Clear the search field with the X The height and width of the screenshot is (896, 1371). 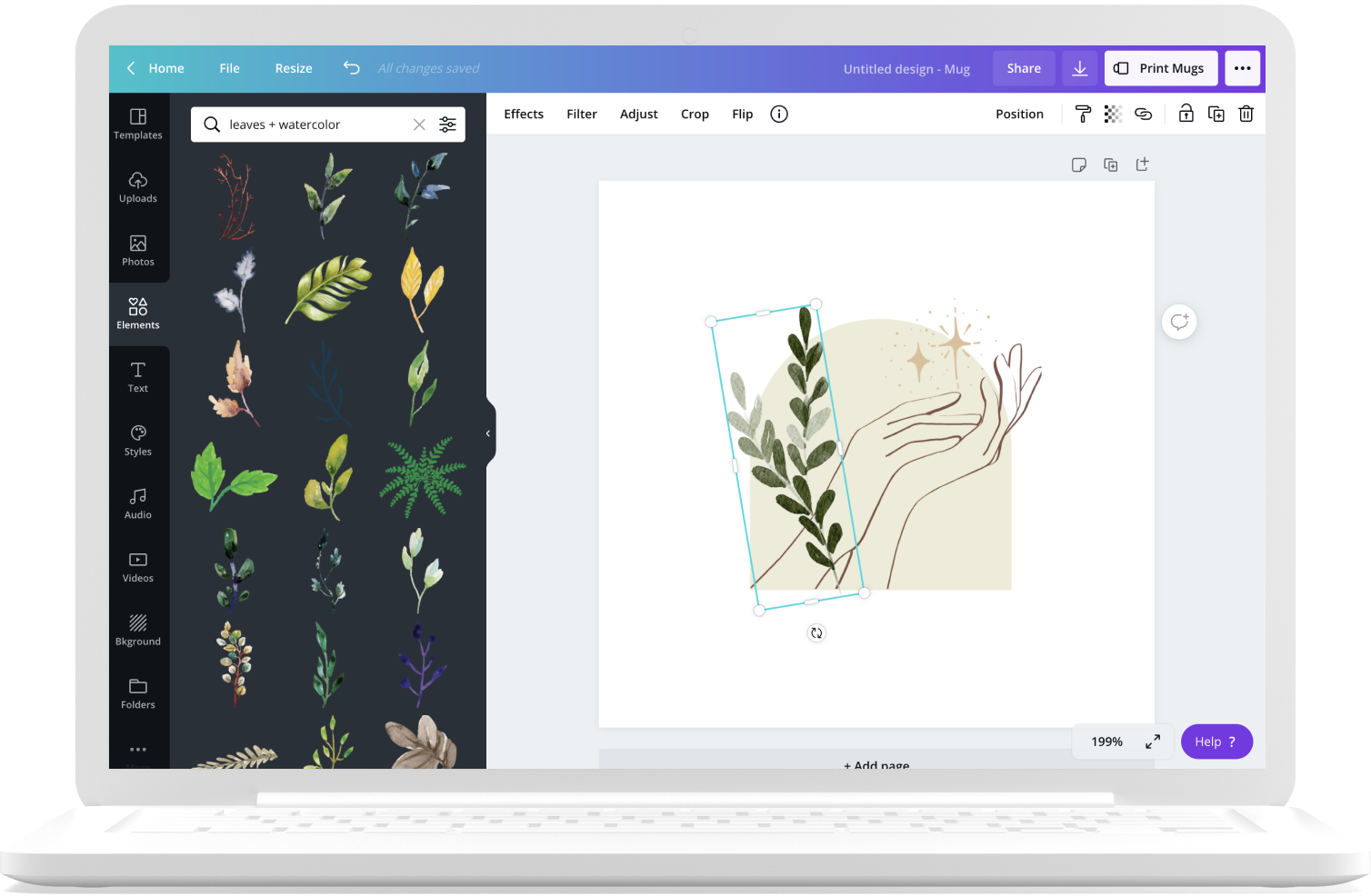[x=419, y=124]
